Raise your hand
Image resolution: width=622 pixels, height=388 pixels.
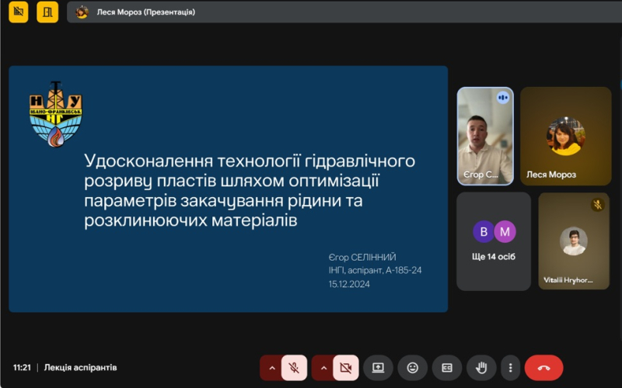tap(481, 368)
